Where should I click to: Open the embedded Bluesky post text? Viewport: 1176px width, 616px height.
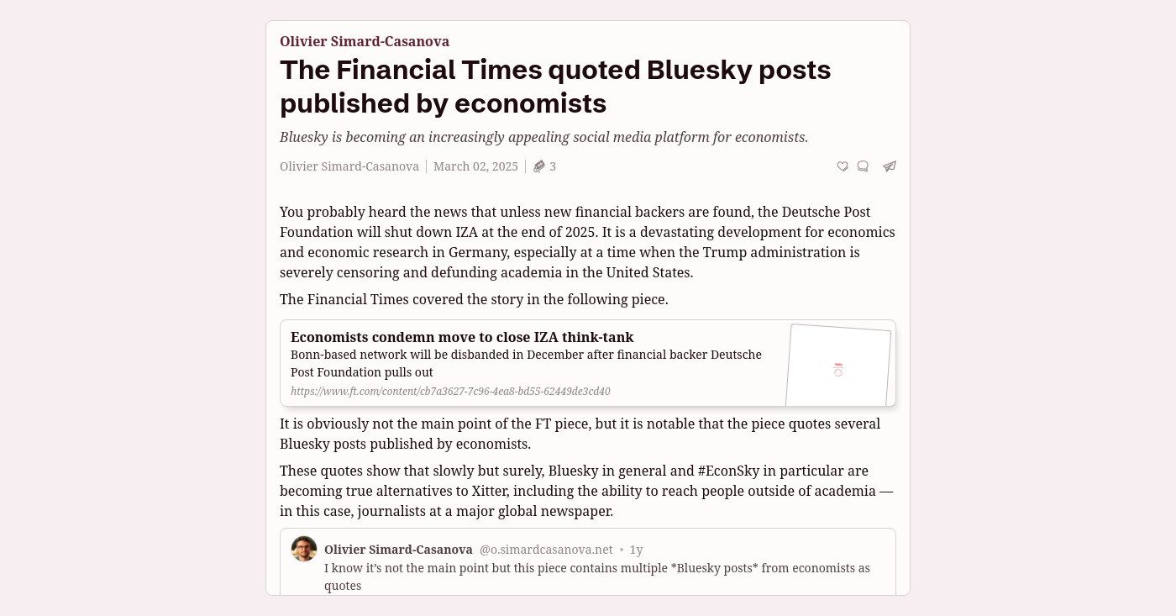pos(596,577)
